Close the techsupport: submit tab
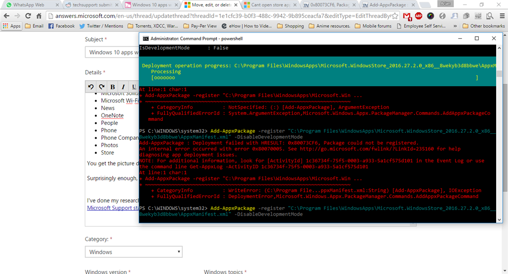 (117, 5)
